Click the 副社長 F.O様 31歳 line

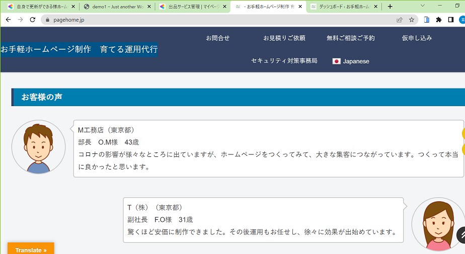(x=160, y=220)
